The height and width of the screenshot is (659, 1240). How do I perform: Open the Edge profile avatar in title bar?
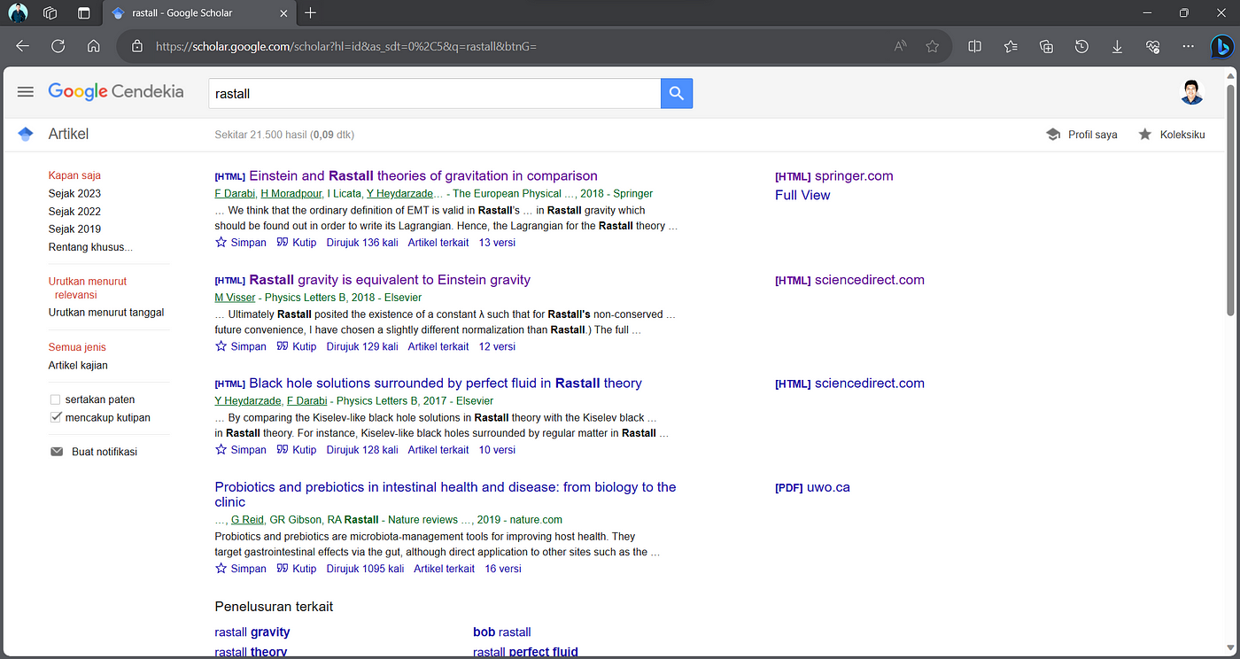pos(19,13)
